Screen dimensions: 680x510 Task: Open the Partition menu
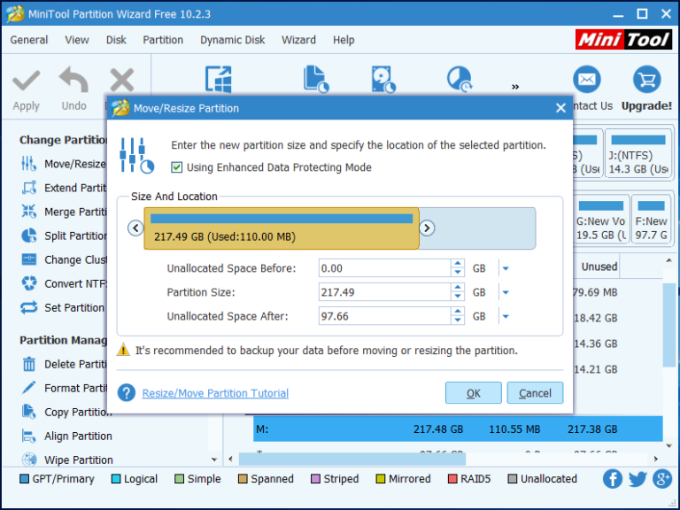[x=163, y=40]
